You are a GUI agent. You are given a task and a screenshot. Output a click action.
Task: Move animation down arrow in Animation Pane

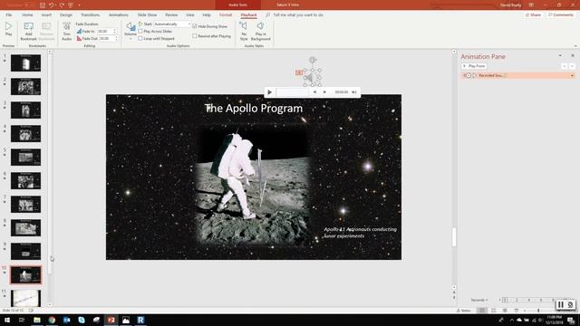(572, 66)
